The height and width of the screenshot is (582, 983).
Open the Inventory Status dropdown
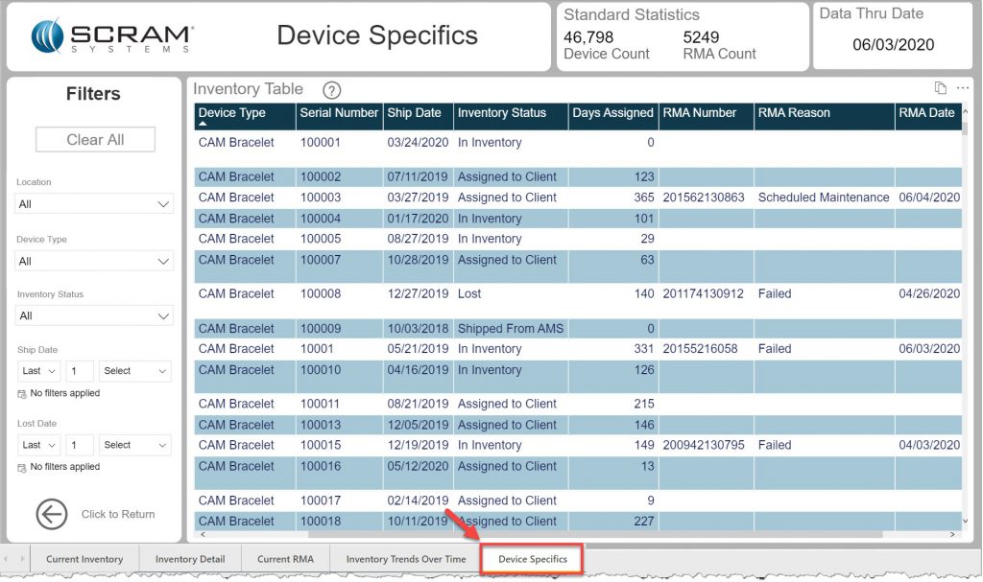click(93, 315)
